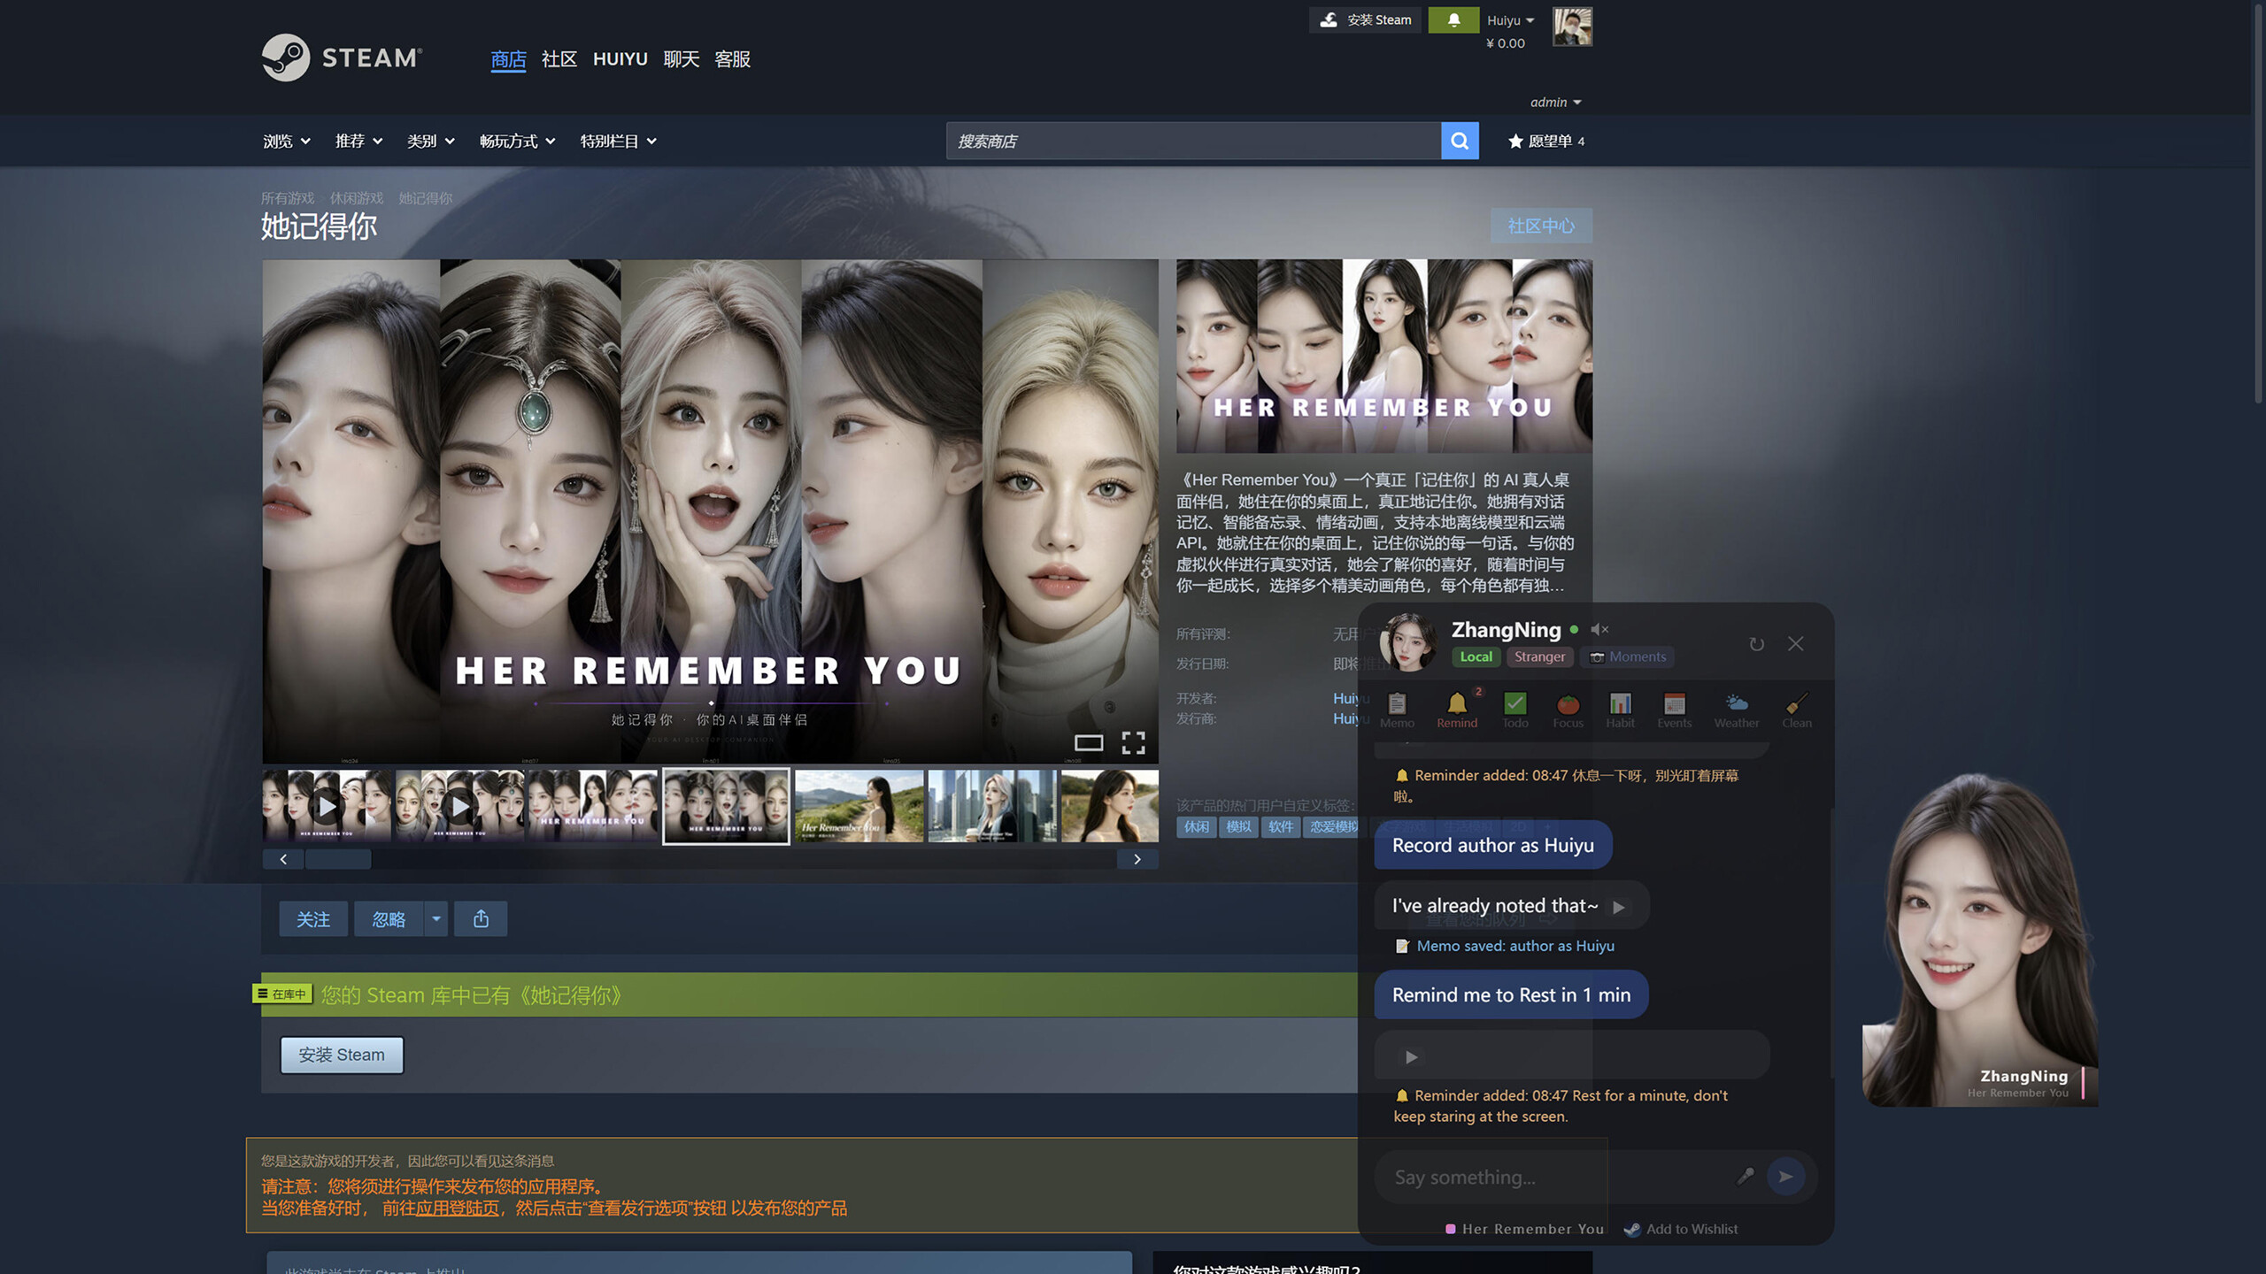Click the 关注 follow button
Screen dimensions: 2266x1274
pyautogui.click(x=313, y=919)
